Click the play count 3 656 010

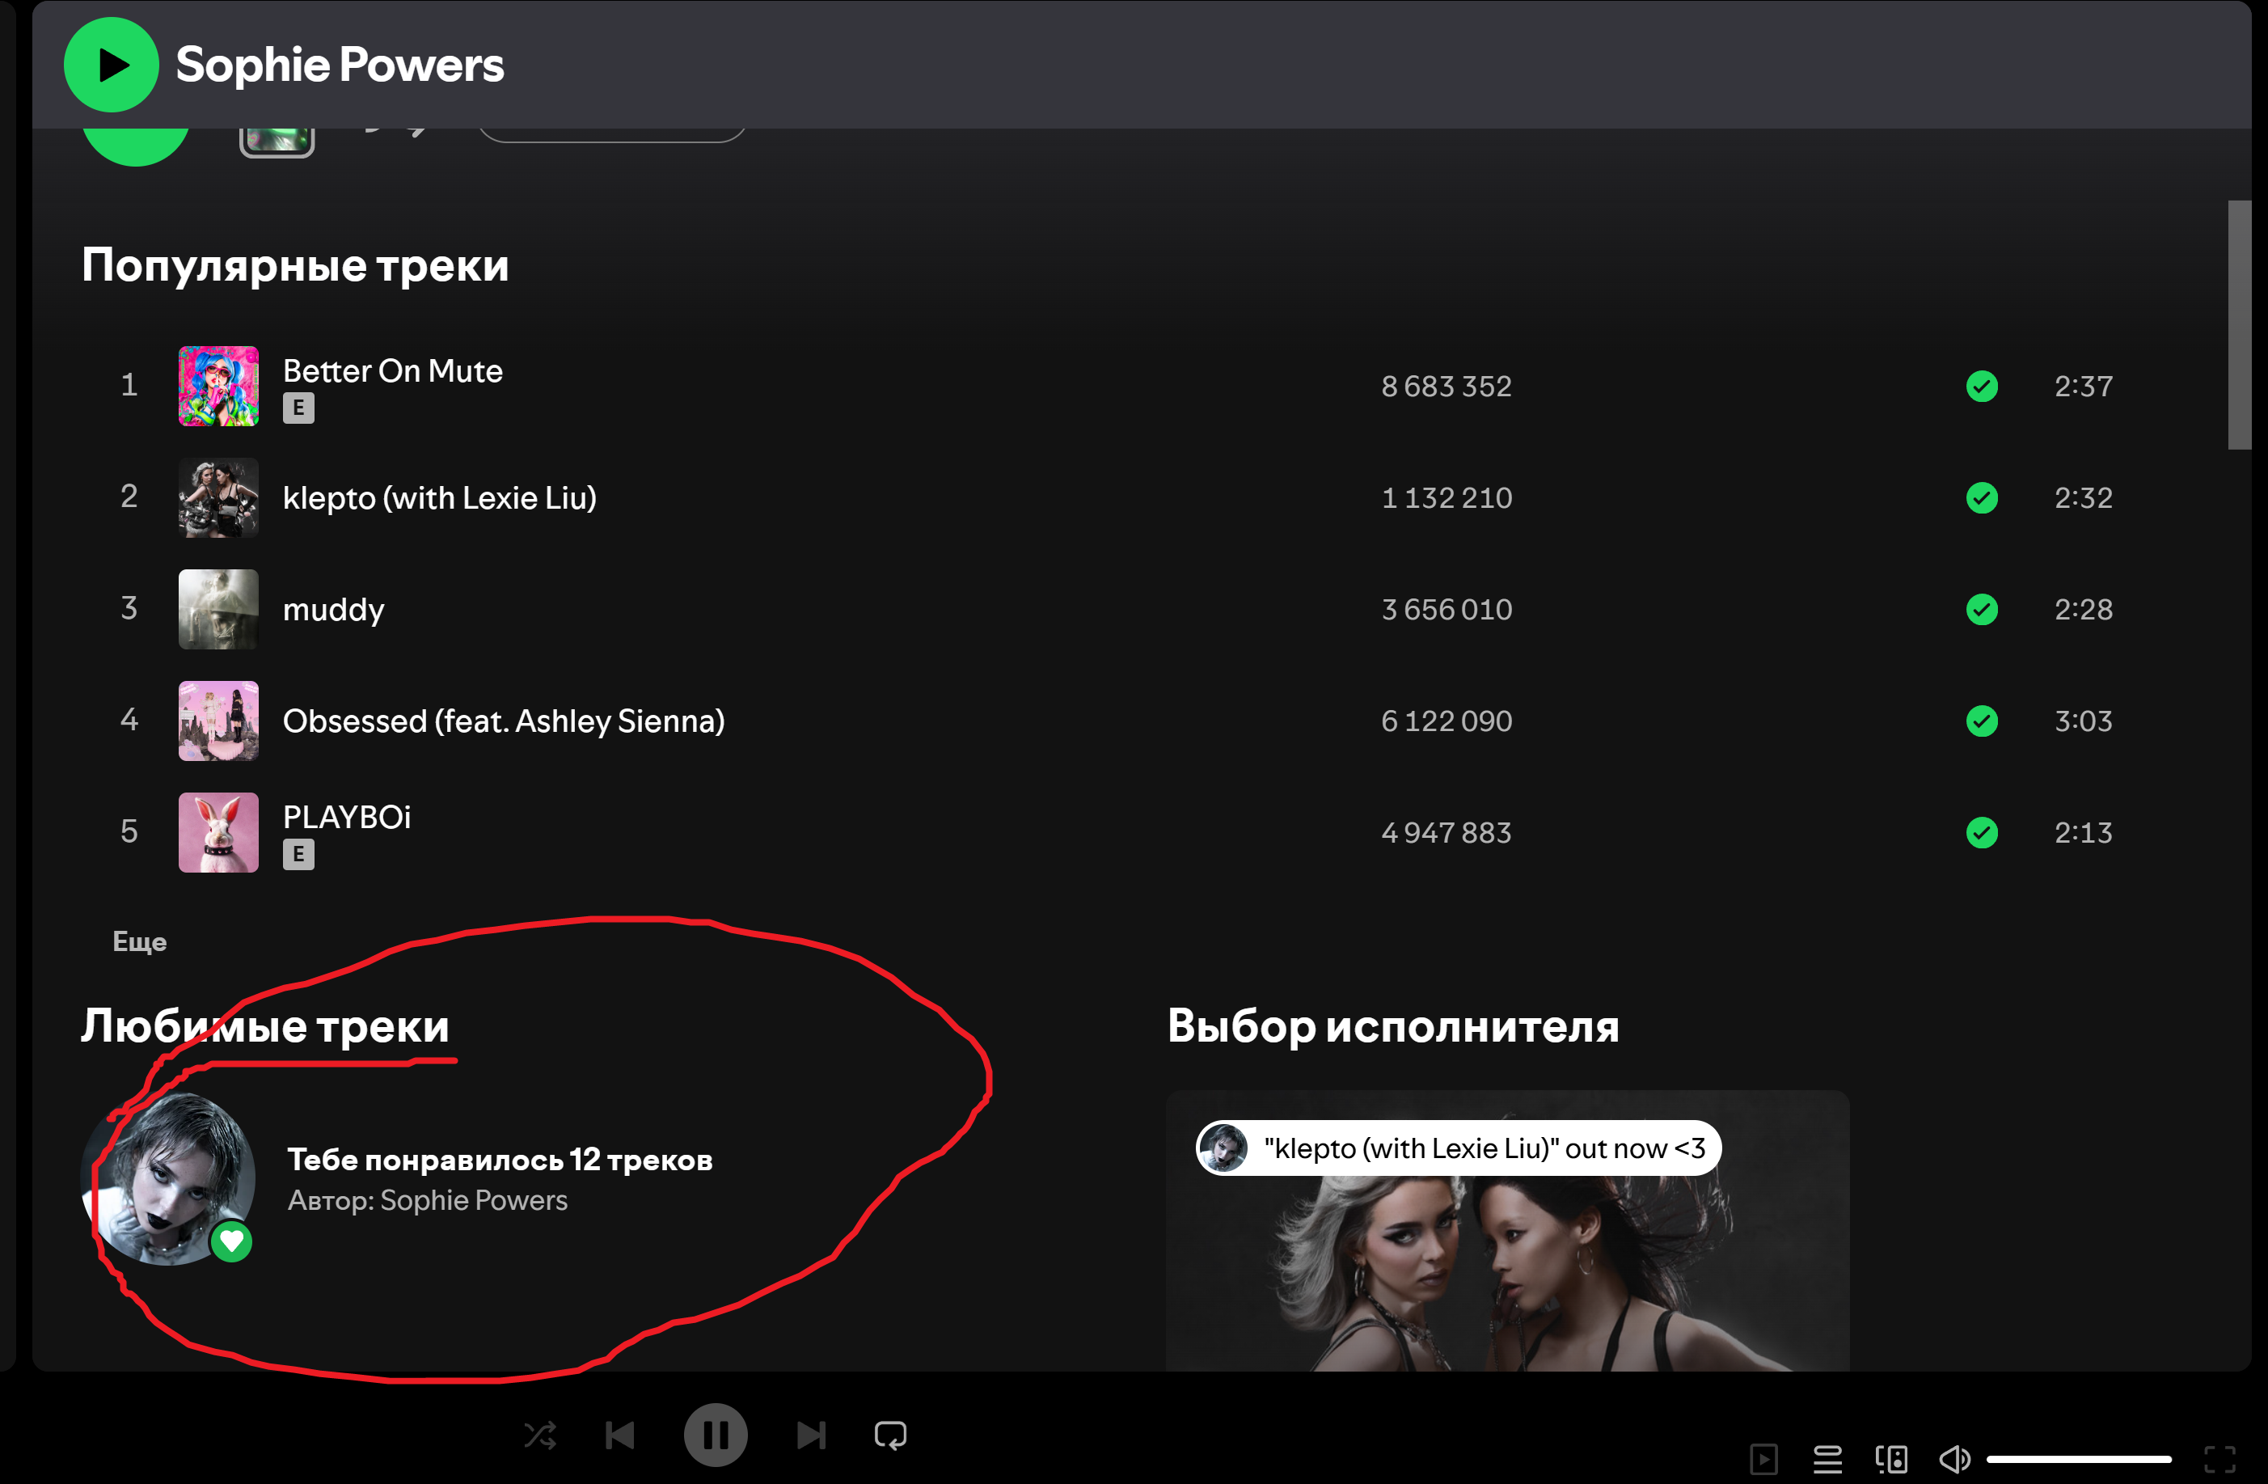pyautogui.click(x=1447, y=609)
